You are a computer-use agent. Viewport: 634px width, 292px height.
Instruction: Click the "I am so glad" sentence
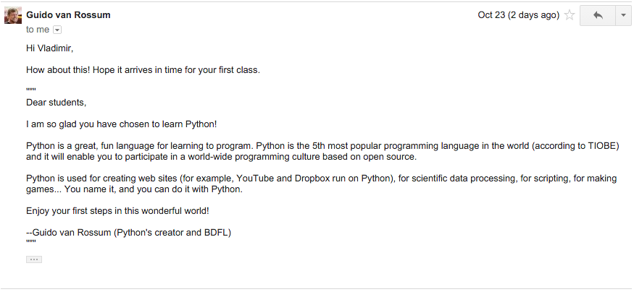122,124
